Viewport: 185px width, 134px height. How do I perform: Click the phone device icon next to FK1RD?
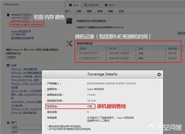pyautogui.click(x=8, y=15)
